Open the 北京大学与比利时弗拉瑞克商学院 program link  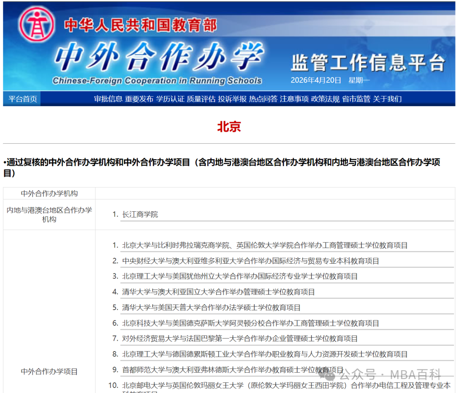point(265,246)
